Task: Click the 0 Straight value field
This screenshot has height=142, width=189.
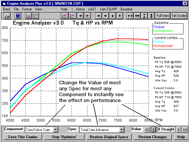Action: [166, 130]
